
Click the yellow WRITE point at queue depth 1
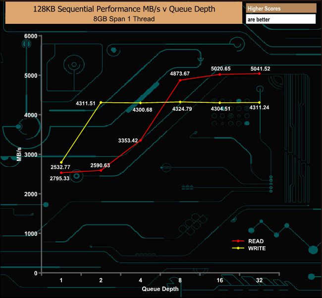click(61, 162)
